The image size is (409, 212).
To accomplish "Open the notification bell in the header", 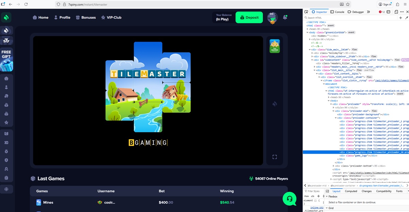I will point(285,17).
